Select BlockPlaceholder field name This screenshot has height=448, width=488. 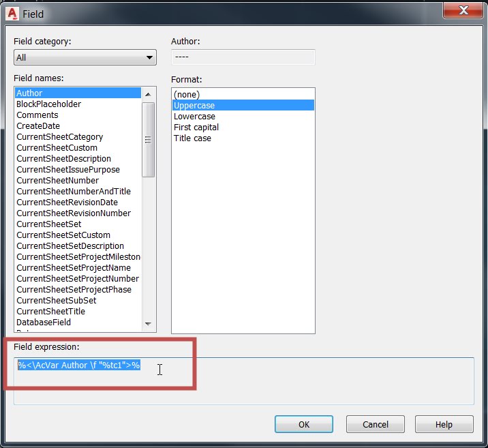coord(78,104)
